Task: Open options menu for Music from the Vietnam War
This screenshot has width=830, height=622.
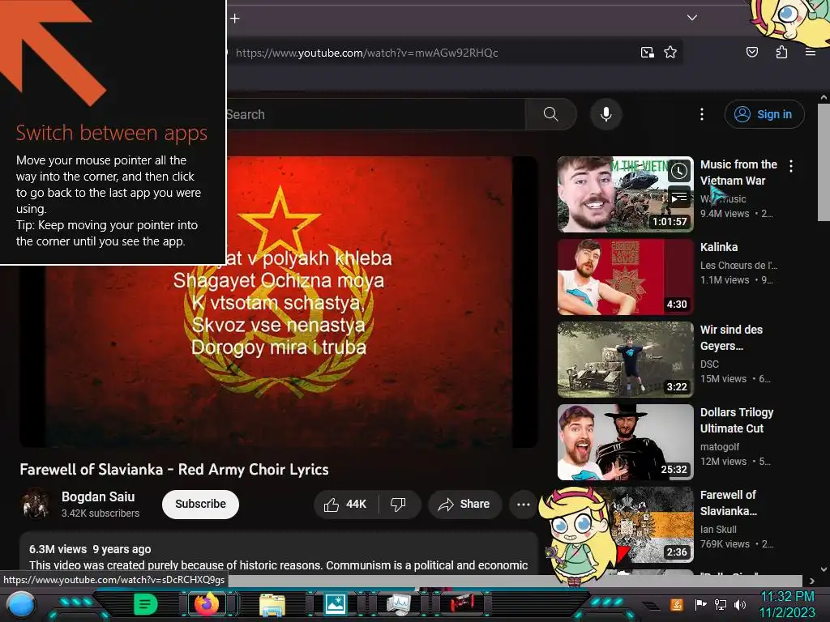Action: pyautogui.click(x=791, y=166)
